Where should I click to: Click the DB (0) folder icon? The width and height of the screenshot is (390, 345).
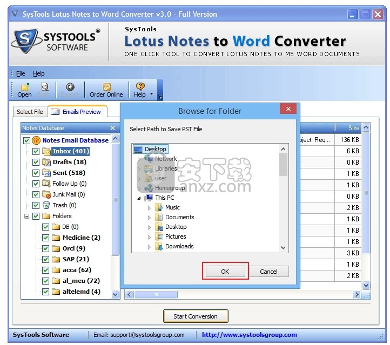pos(56,227)
